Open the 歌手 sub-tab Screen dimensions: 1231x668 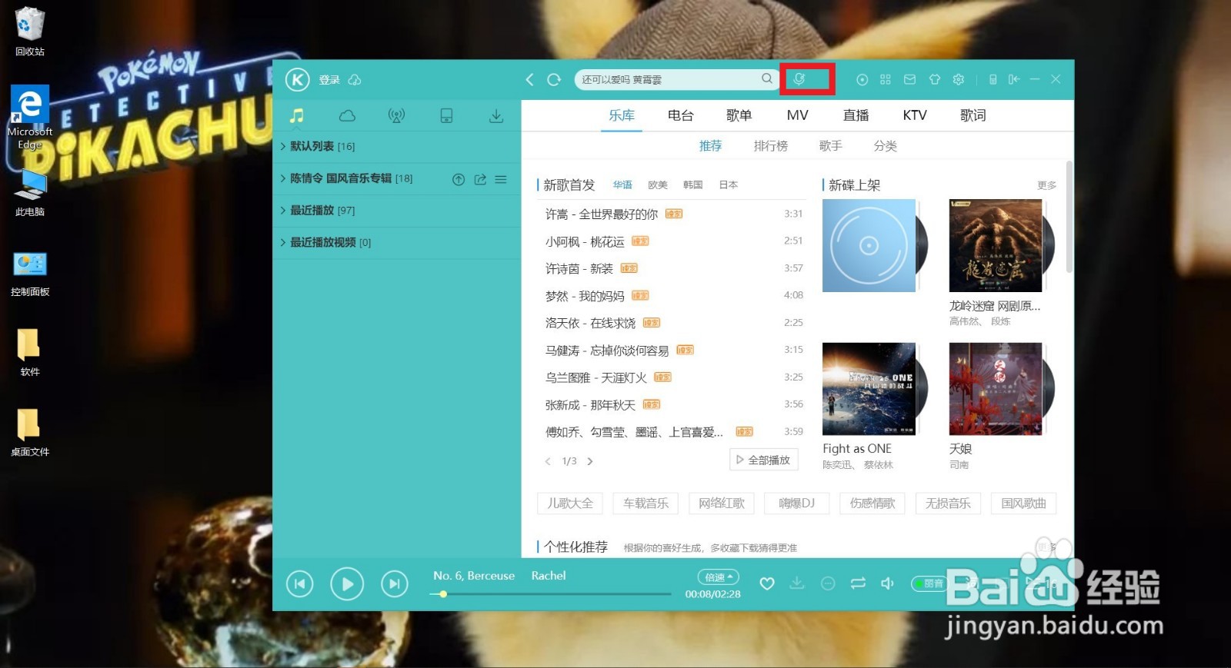(x=830, y=146)
